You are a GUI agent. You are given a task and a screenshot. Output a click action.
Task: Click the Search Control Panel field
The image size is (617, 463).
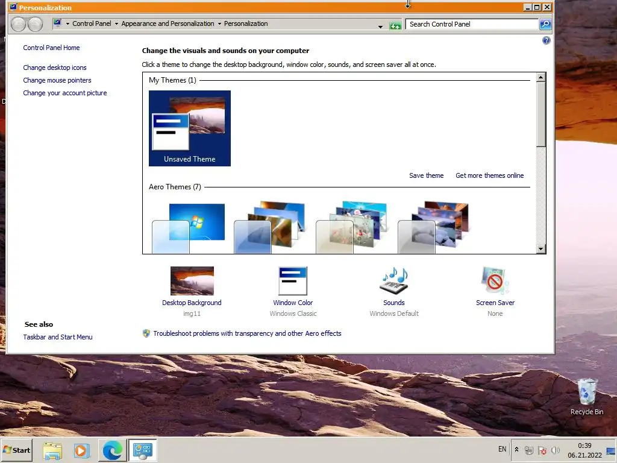471,24
